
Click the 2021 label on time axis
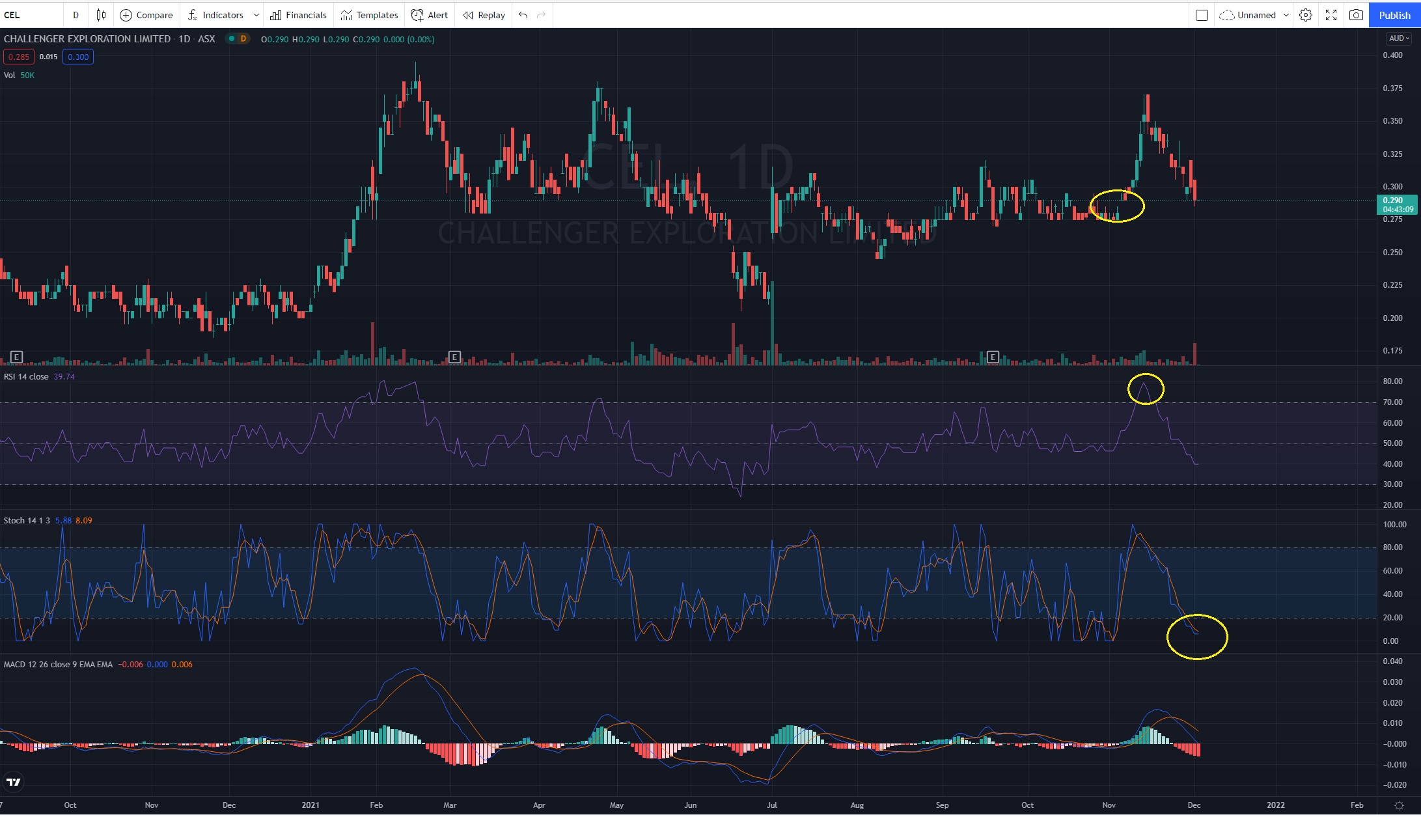point(310,805)
